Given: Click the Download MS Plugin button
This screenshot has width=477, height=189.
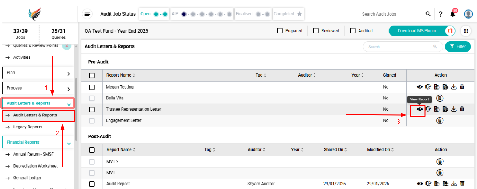Looking at the screenshot, I should tap(417, 31).
